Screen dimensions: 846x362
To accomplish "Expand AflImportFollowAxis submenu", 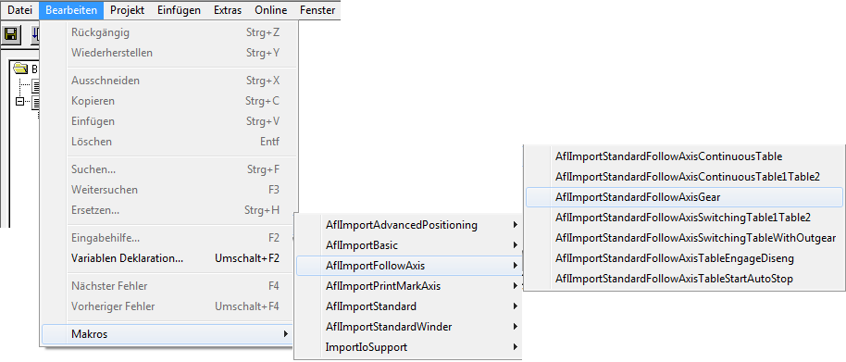I will tap(409, 266).
